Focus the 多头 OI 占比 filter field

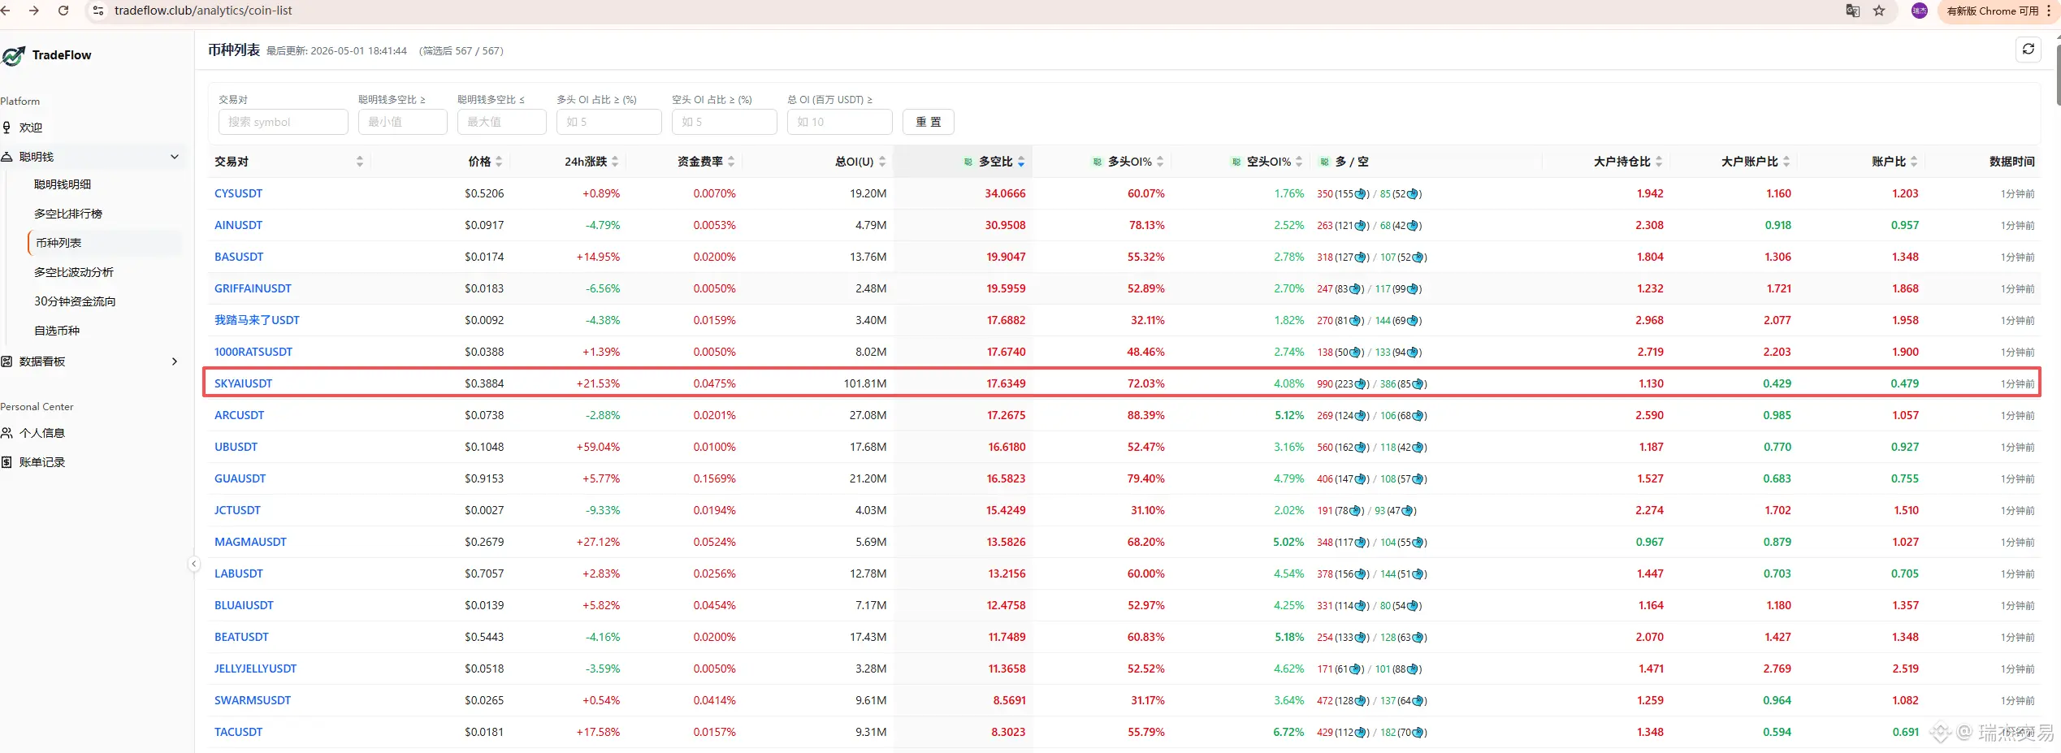[x=609, y=122]
